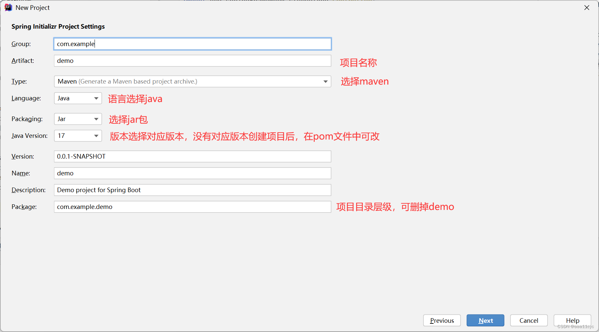Click the IntelliJ IDEA icon in title bar
Screen dimensions: 599x332
[x=8, y=7]
